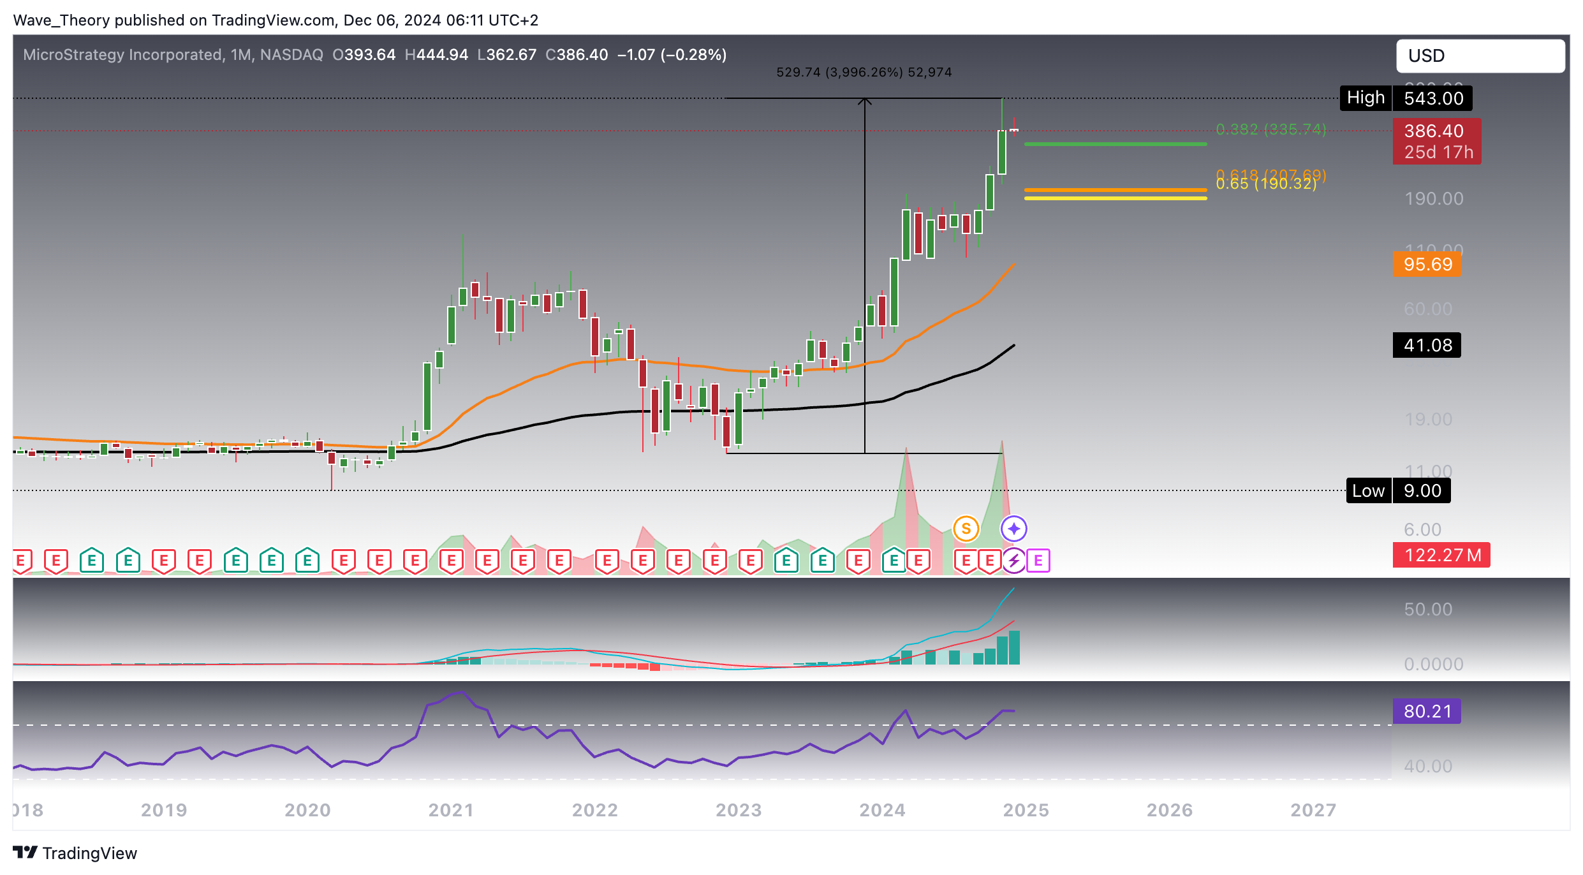Viewport: 1583px width, 875px height.
Task: Click the '0.382 (335.74)' Fibonacci text
Action: (x=1270, y=129)
